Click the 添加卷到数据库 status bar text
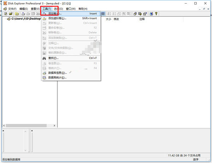Viewport: 212px width, 163px height. 11,159
